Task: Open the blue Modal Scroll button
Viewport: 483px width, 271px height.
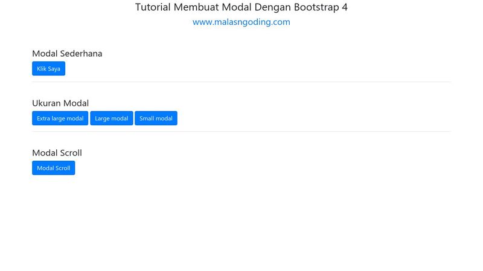Action: click(x=53, y=168)
